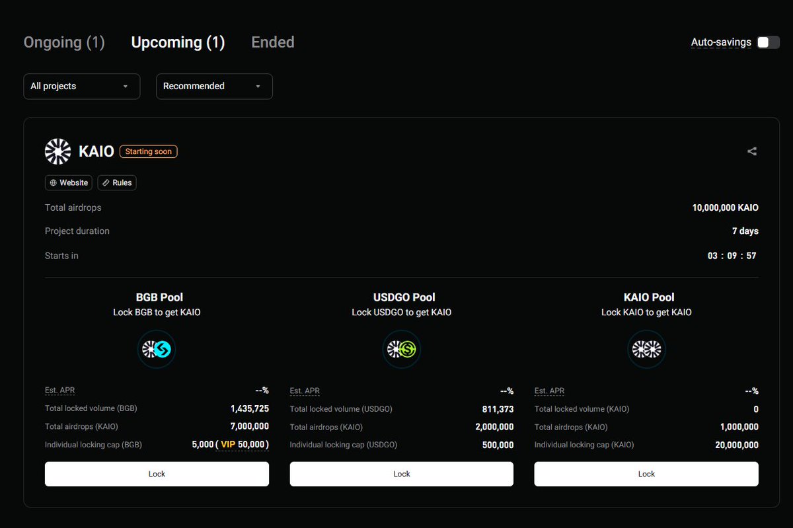Click the 500,000 USDGO locking cap value
This screenshot has height=528, width=793.
point(498,445)
